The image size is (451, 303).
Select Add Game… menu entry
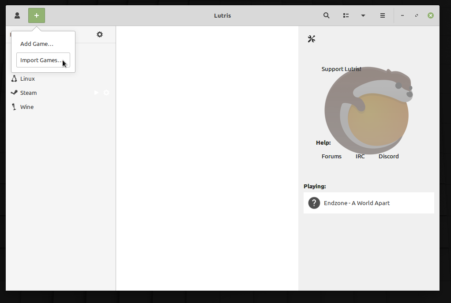coord(43,44)
